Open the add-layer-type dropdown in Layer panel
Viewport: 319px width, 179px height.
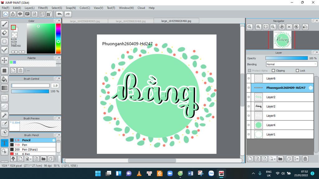275,159
